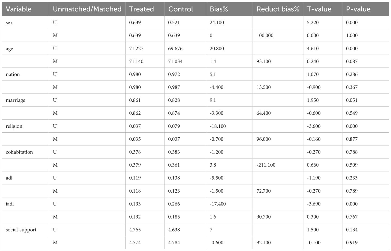The height and width of the screenshot is (251, 391).
Task: Select the 0.919 P-value cell
Action: (352, 243)
